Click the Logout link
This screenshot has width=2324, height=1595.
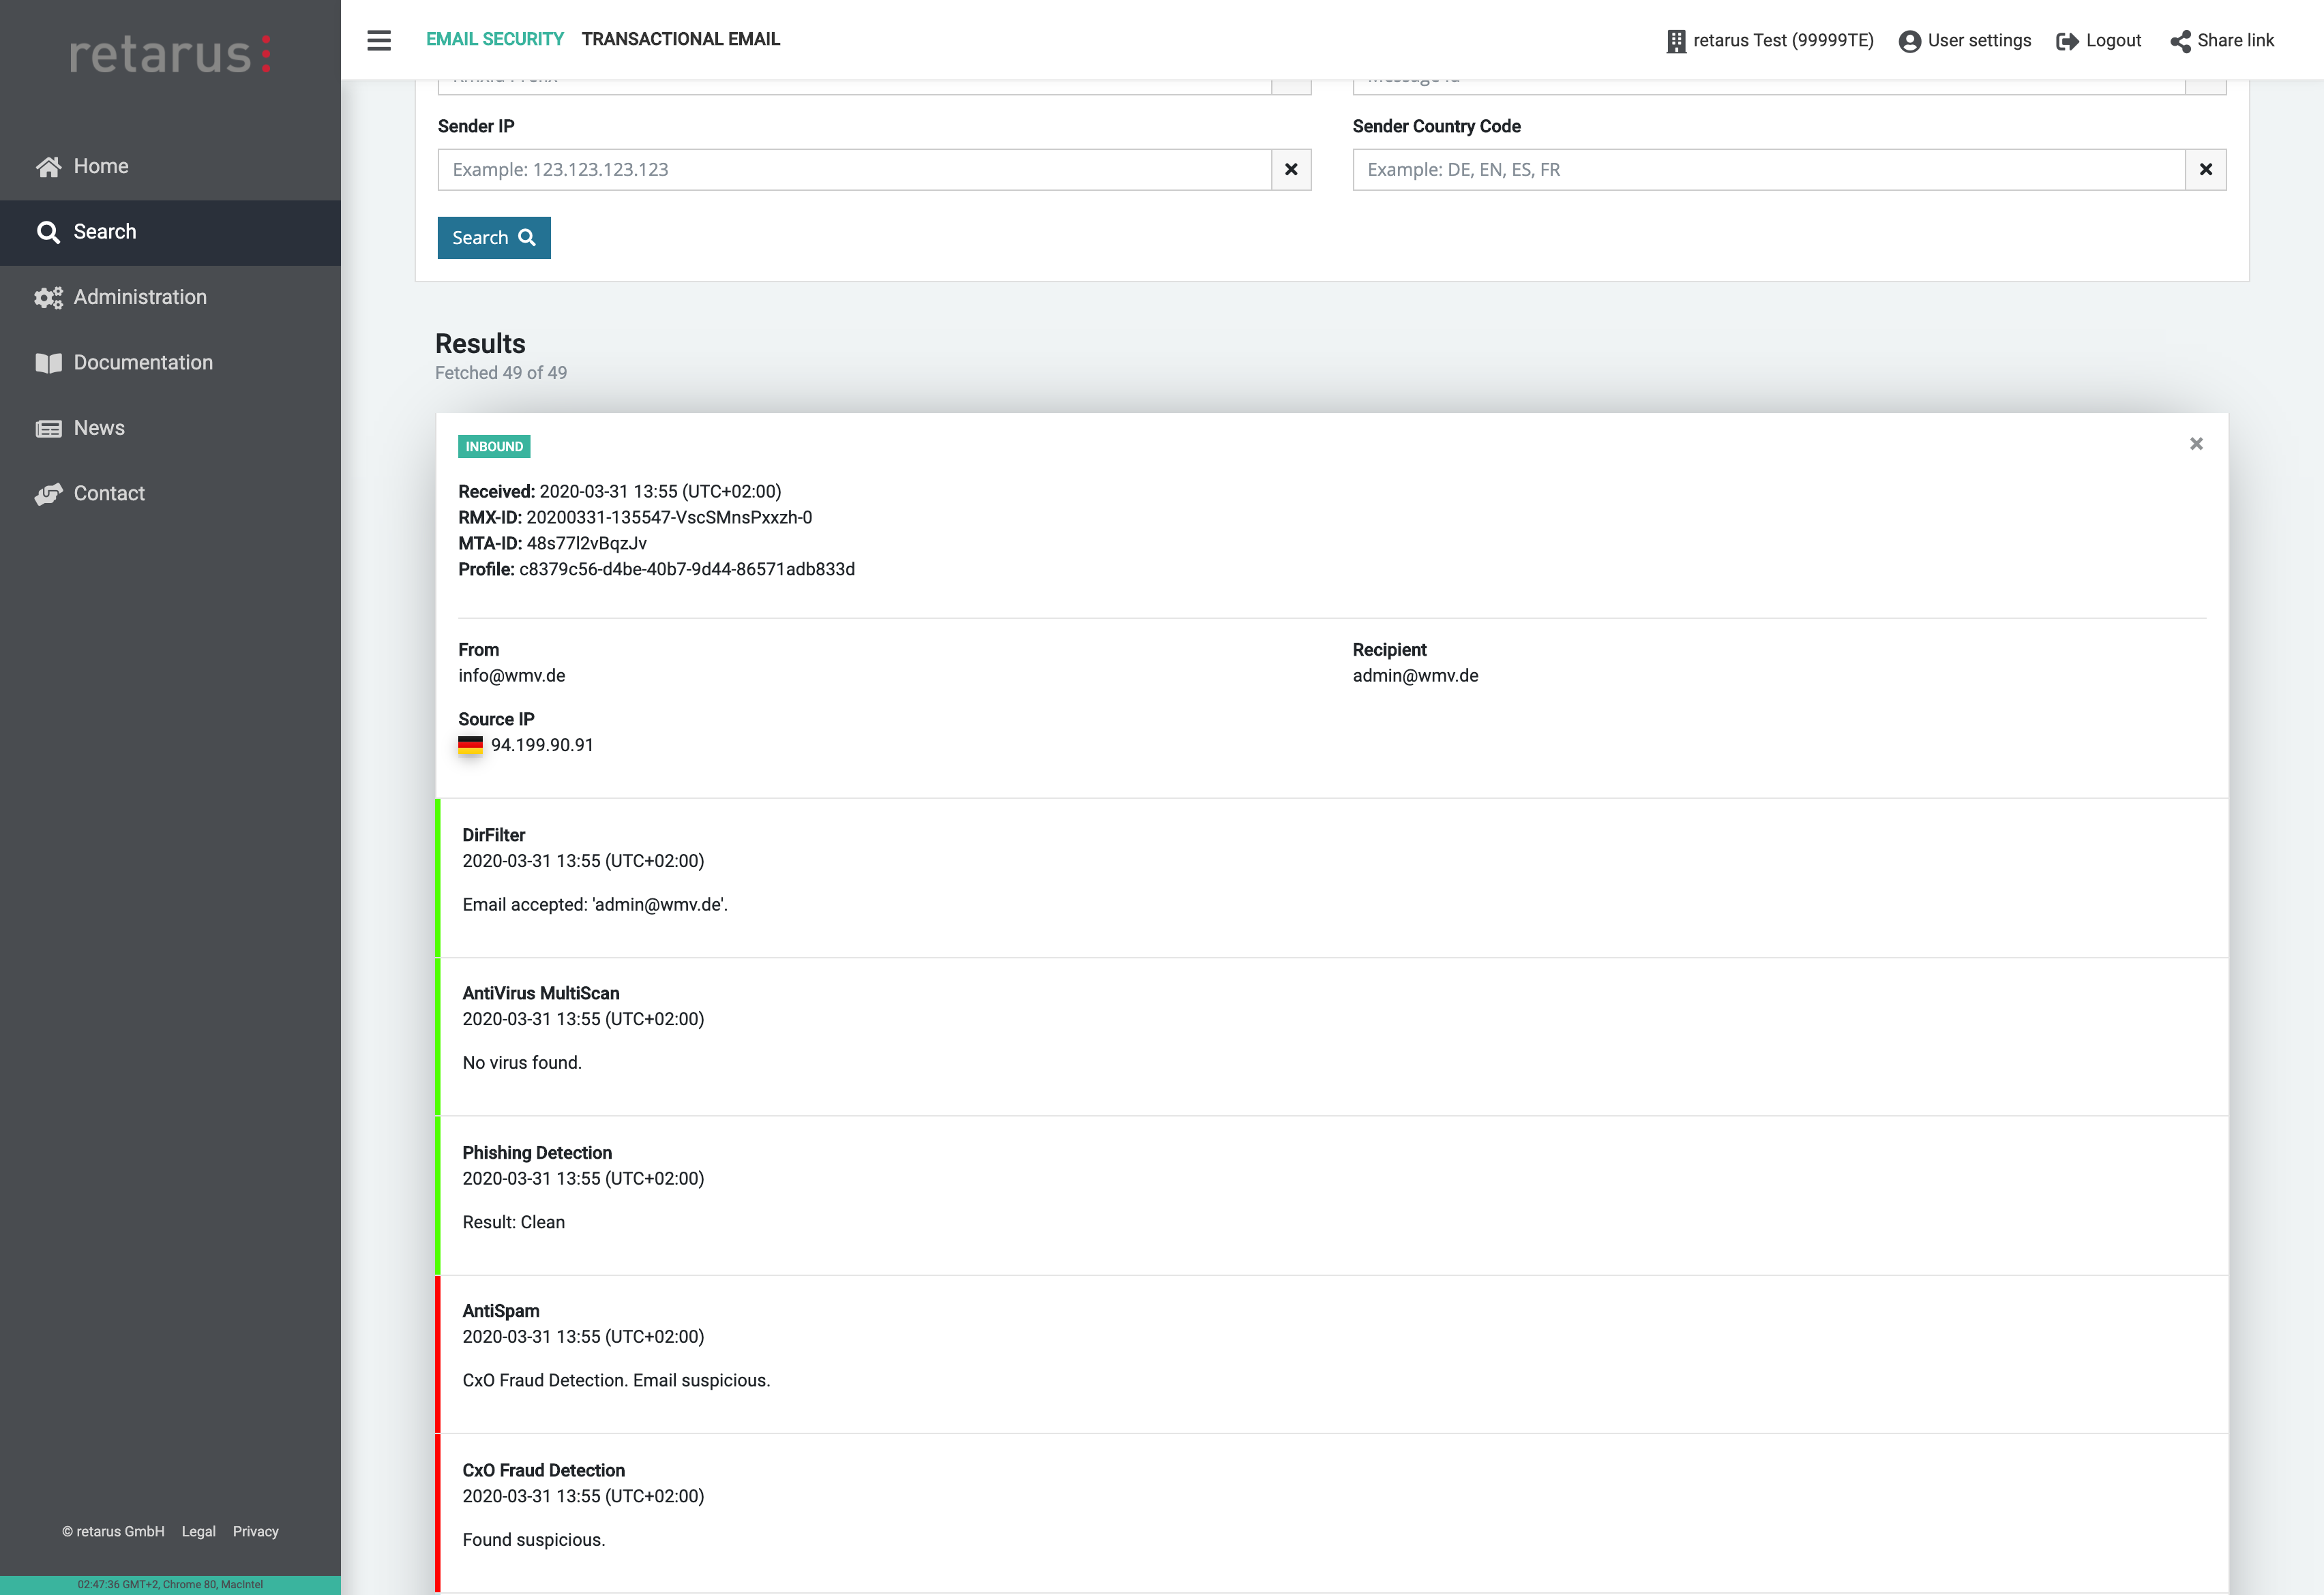point(2098,41)
